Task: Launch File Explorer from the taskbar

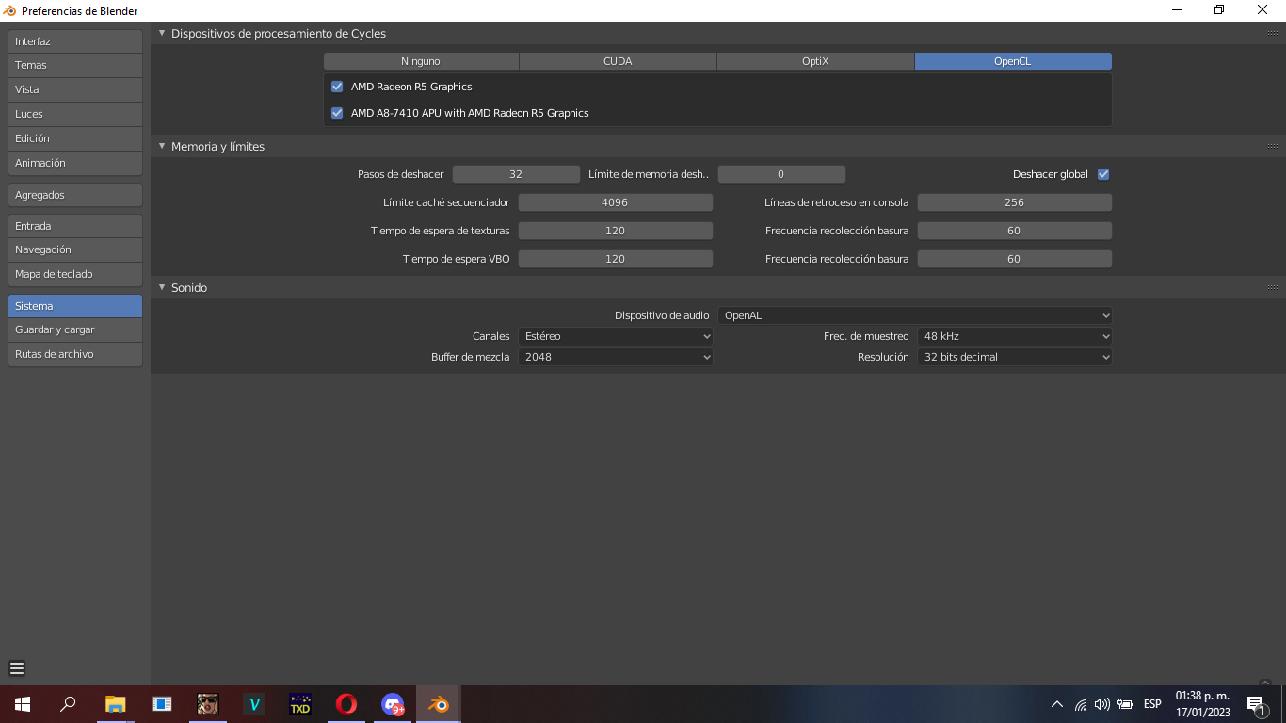Action: coord(116,704)
